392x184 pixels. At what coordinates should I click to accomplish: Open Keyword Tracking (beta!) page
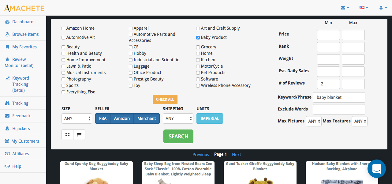[x=23, y=84]
